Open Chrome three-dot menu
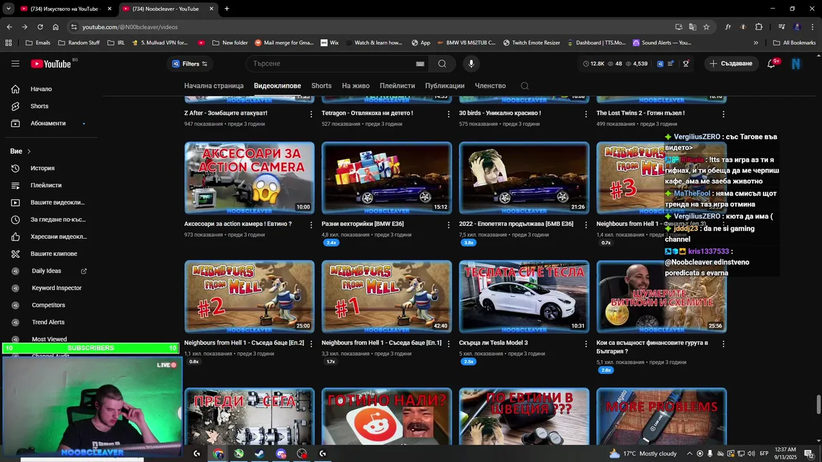This screenshot has width=822, height=462. (812, 27)
